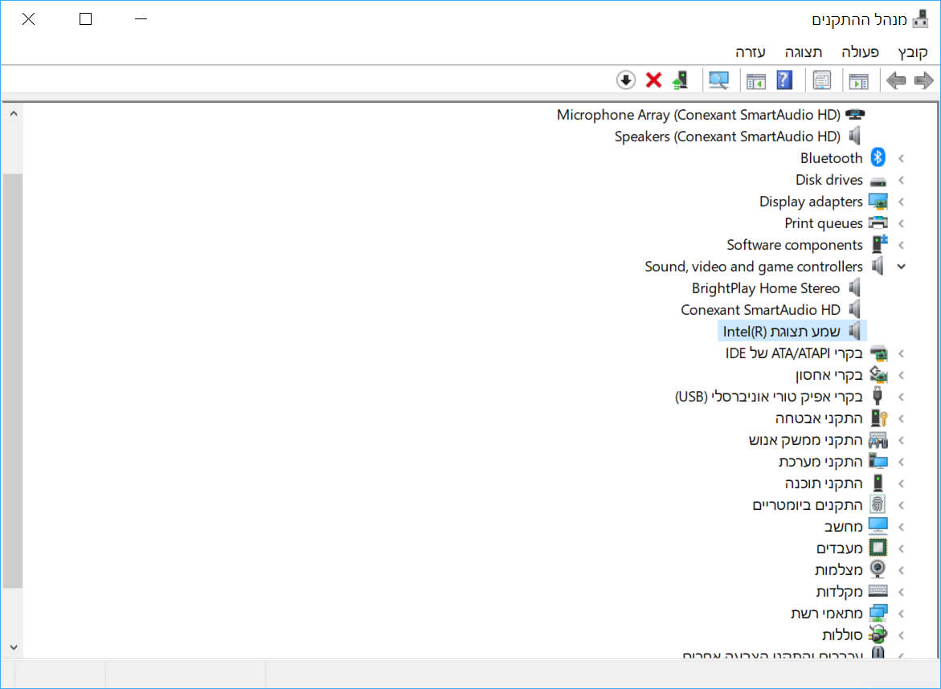Select the מצלמות category label

[838, 569]
